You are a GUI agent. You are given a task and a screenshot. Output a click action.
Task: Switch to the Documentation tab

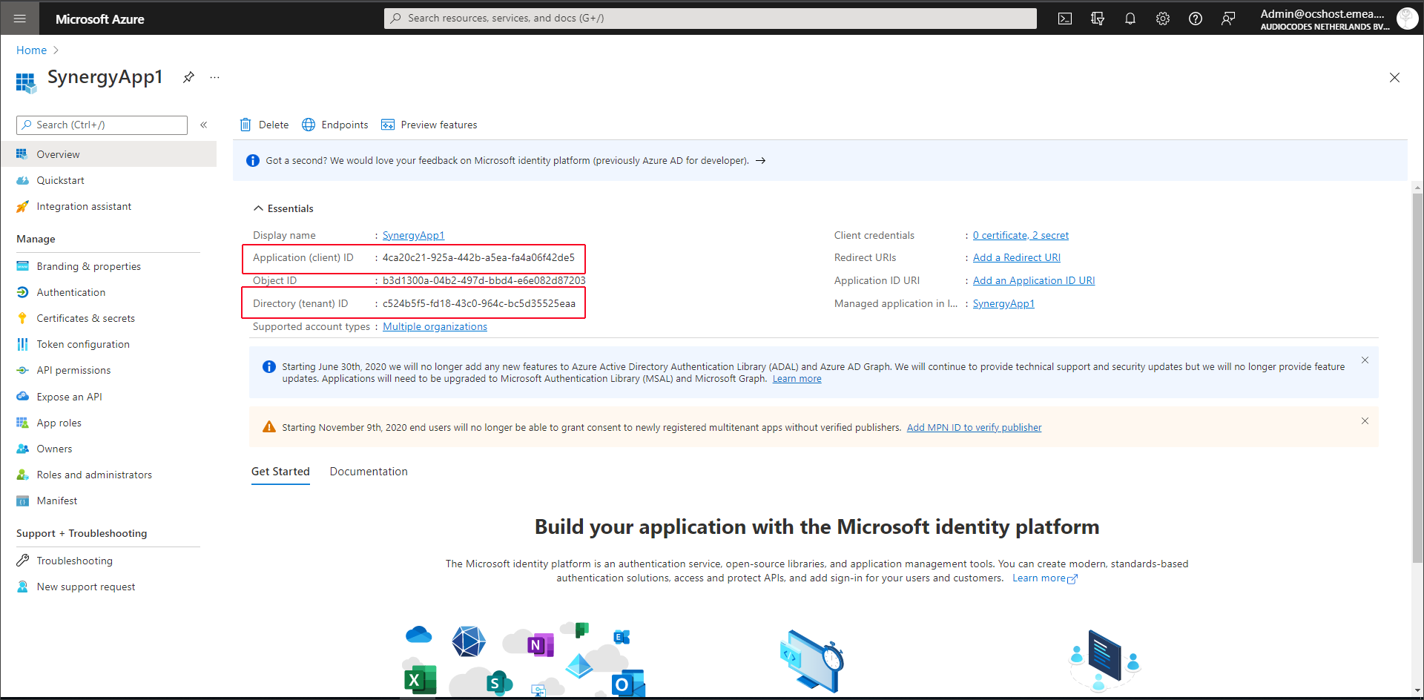[369, 472]
